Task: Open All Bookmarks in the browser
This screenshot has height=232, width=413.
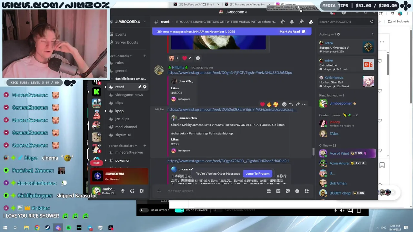Action: pos(399,22)
